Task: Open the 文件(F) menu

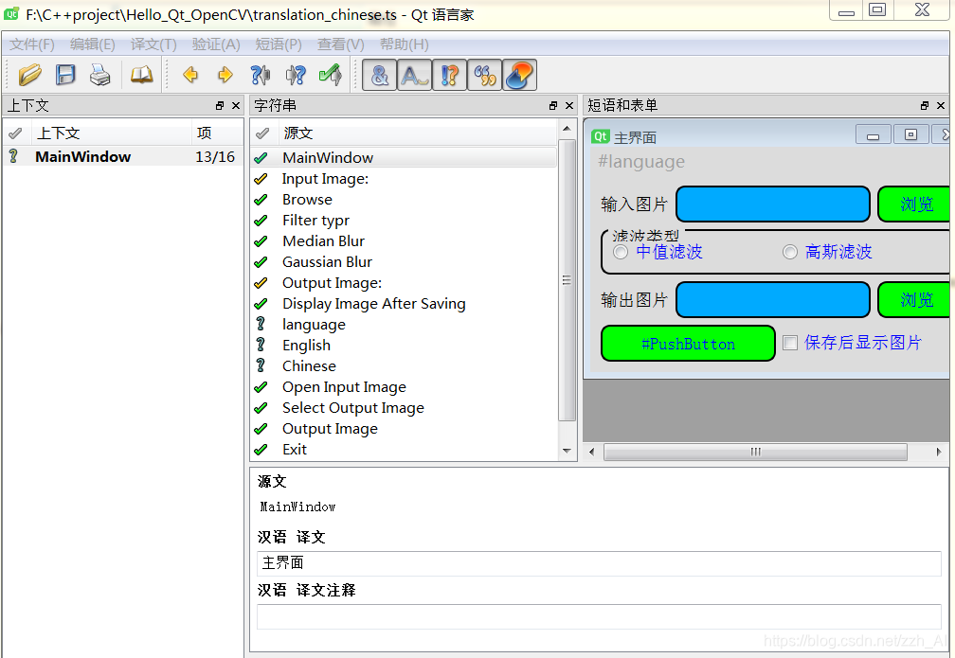Action: pyautogui.click(x=31, y=44)
